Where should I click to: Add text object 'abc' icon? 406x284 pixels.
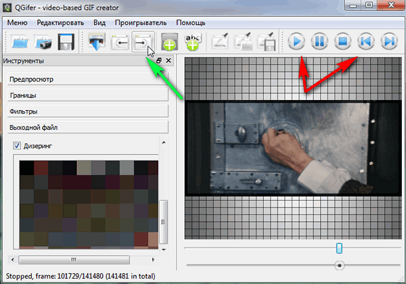click(193, 41)
